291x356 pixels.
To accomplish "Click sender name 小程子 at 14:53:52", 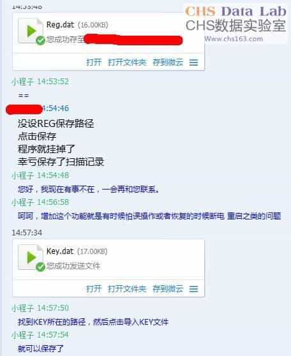I will [22, 82].
